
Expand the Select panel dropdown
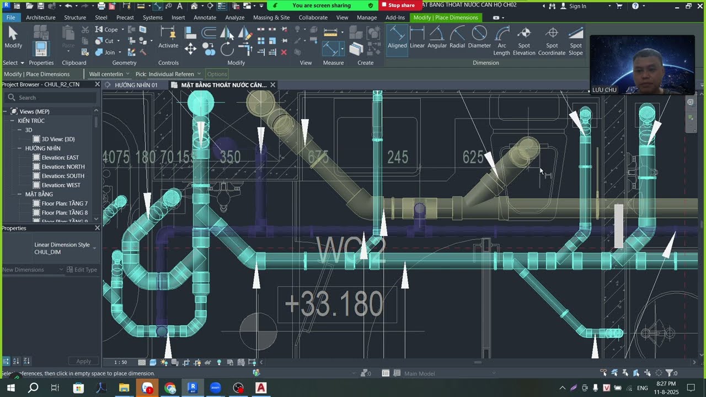point(13,63)
